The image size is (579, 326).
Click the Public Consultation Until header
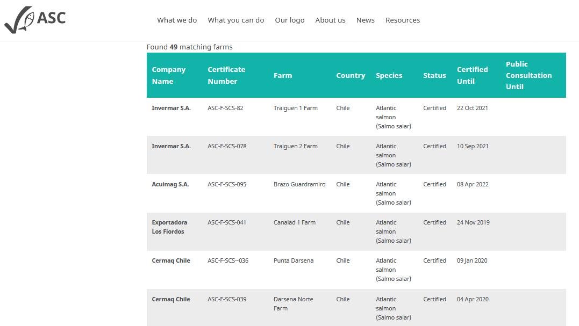pyautogui.click(x=529, y=75)
